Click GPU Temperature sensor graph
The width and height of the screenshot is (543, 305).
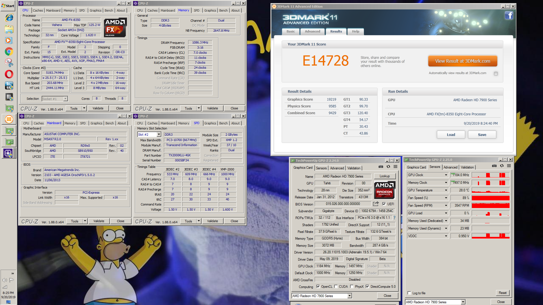pyautogui.click(x=490, y=190)
